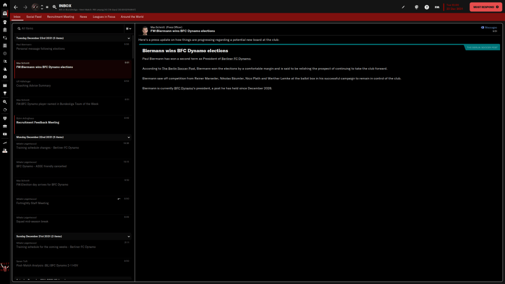Click The Berlin Soccer Post link
This screenshot has width=505, height=284.
click(179, 68)
